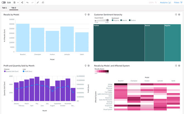The width and height of the screenshot is (184, 114).
Task: Switch to Tab 1
Action: (x=4, y=8)
